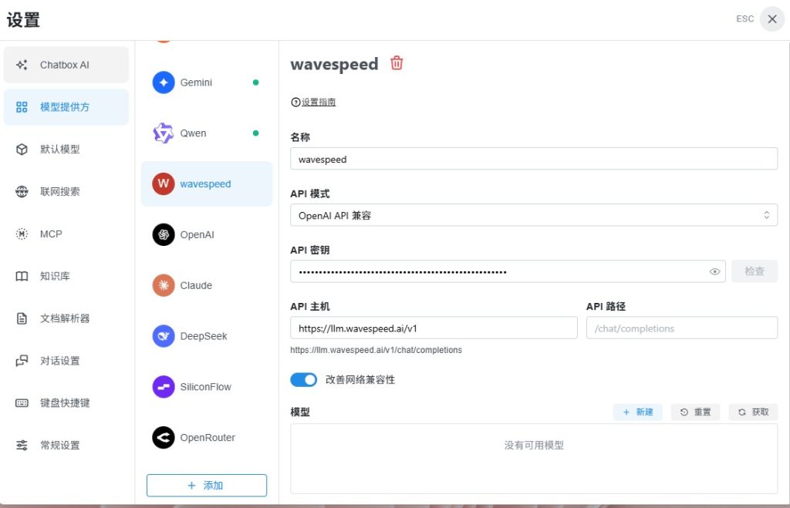Select the 'OpenRouter' provider name
Screen dimensions: 790x508
(208, 438)
